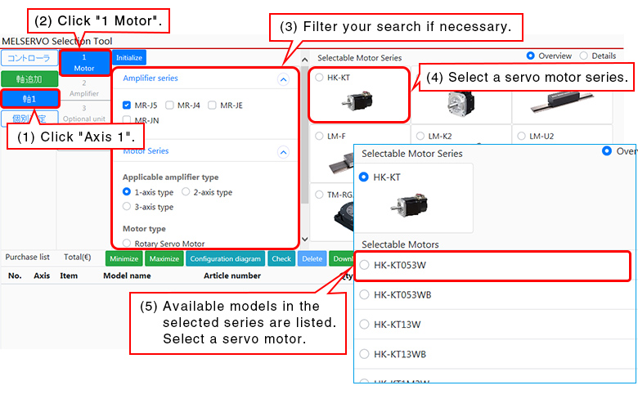Click the filter panel scroll down arrow
The height and width of the screenshot is (399, 638).
click(x=305, y=240)
